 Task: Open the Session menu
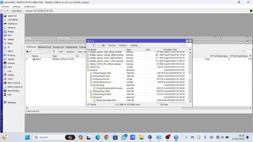click(x=5, y=6)
